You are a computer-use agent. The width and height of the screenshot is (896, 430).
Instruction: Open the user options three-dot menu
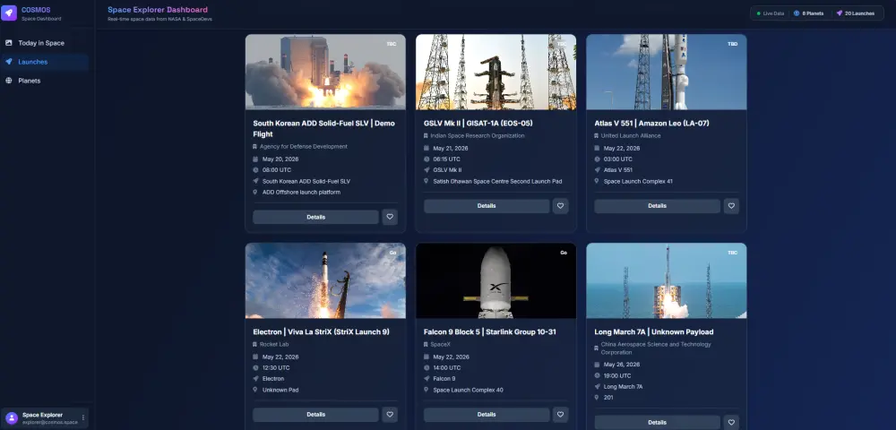[x=83, y=418]
